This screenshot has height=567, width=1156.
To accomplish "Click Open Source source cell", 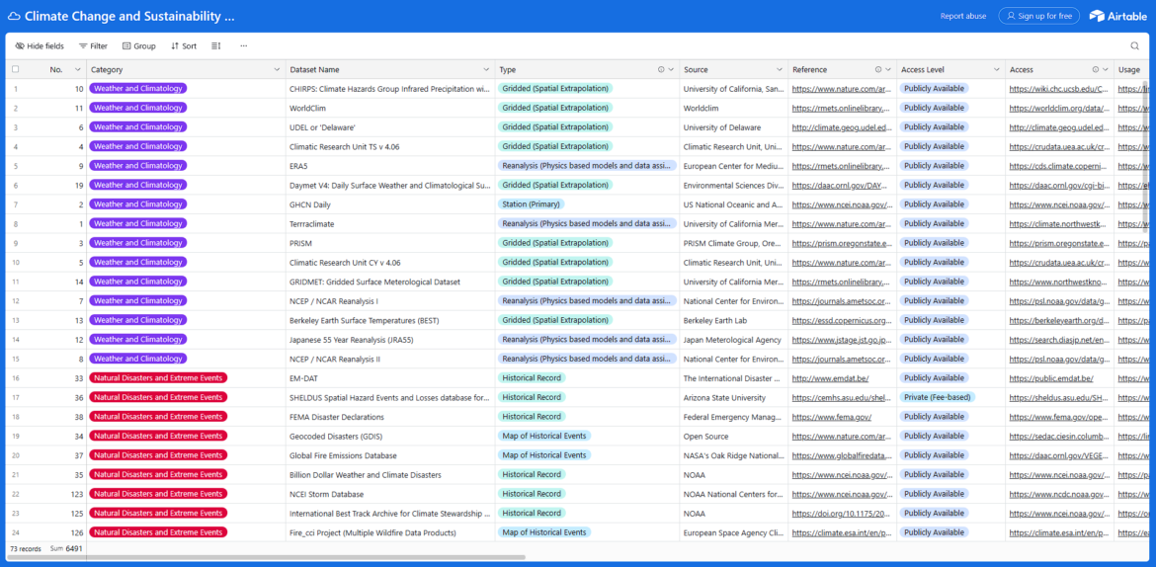I will [x=733, y=437].
